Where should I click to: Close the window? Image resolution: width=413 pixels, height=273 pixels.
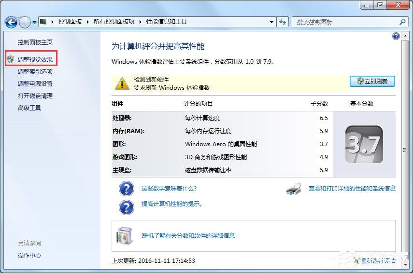pyautogui.click(x=398, y=5)
